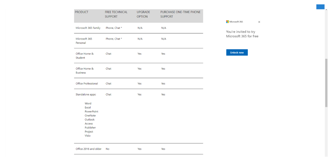This screenshot has height=166, width=333.
Task: Select the "Standalone apps:" product cell
Action: [86, 94]
